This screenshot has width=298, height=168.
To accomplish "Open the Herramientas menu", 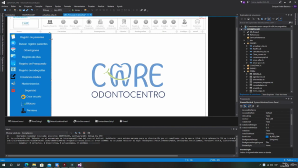I will (80, 6).
